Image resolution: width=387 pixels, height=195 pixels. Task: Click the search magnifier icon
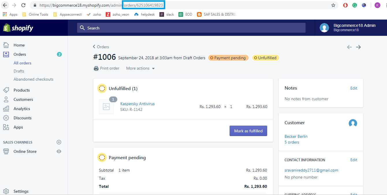pos(82,28)
